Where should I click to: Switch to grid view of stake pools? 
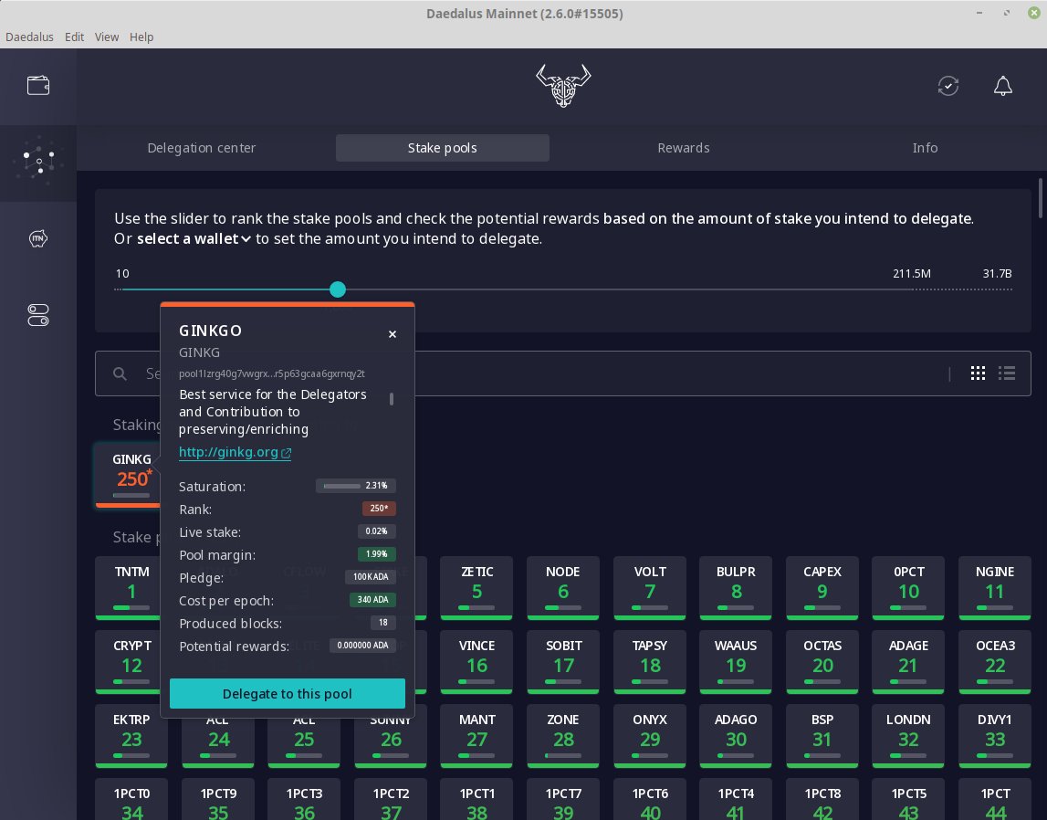[x=978, y=373]
